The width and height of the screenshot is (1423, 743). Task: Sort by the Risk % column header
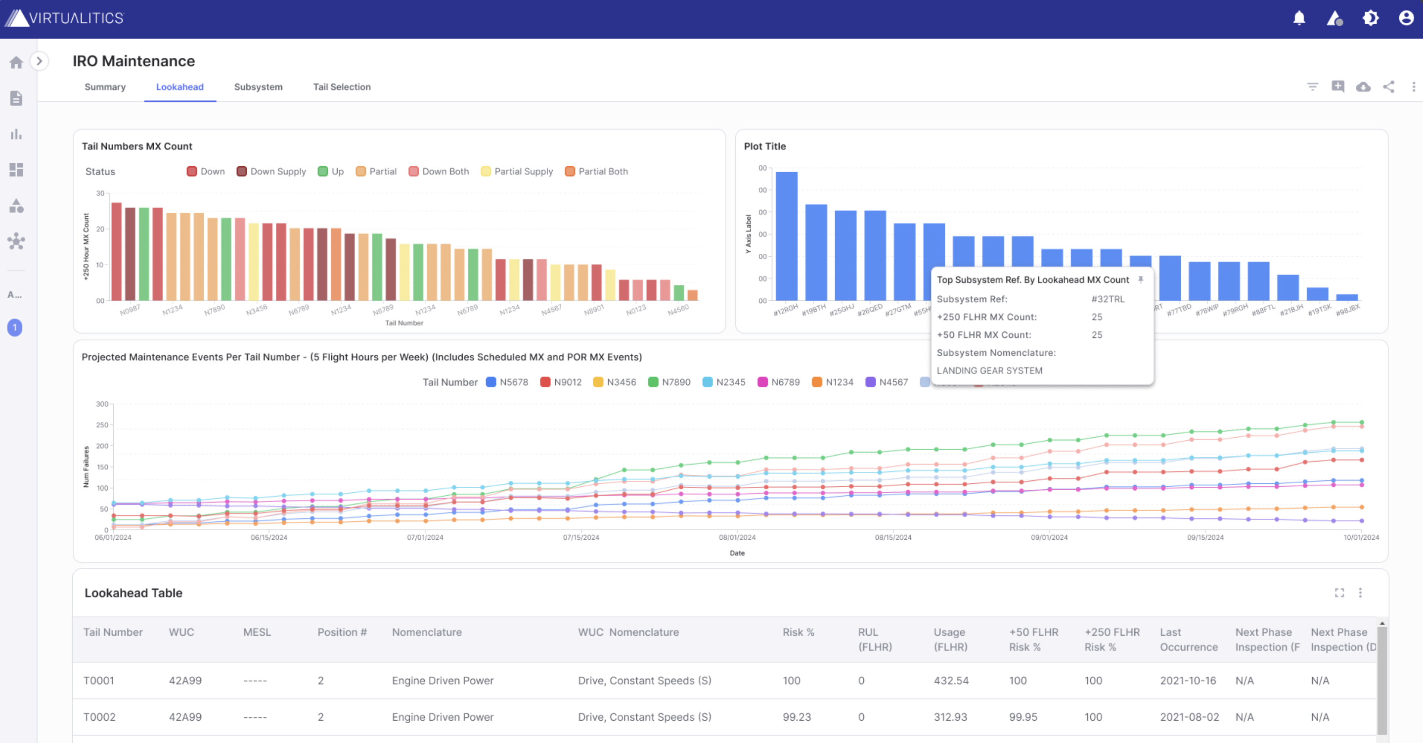tap(798, 632)
